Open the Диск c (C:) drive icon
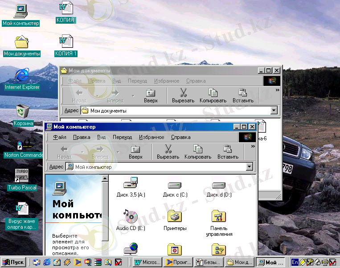340x268 pixels. pos(175,185)
